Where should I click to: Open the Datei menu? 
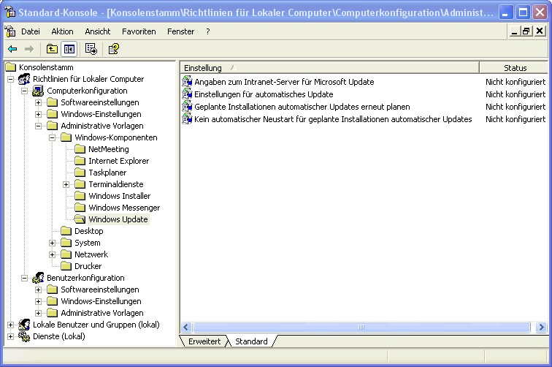pyautogui.click(x=31, y=31)
